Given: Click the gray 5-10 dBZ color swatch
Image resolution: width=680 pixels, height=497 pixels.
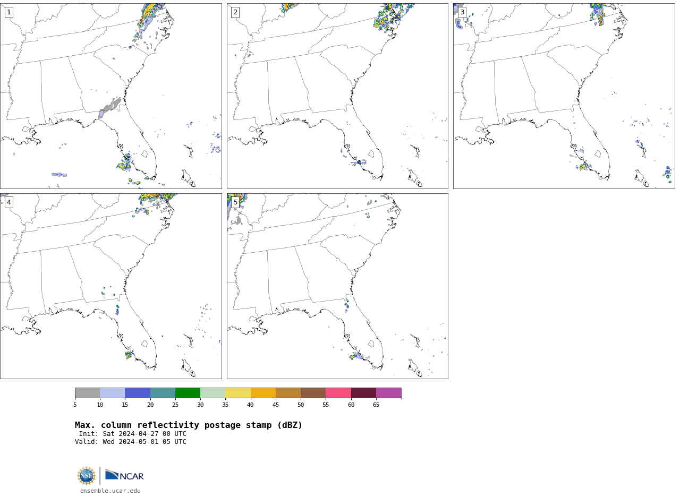Looking at the screenshot, I should point(87,393).
